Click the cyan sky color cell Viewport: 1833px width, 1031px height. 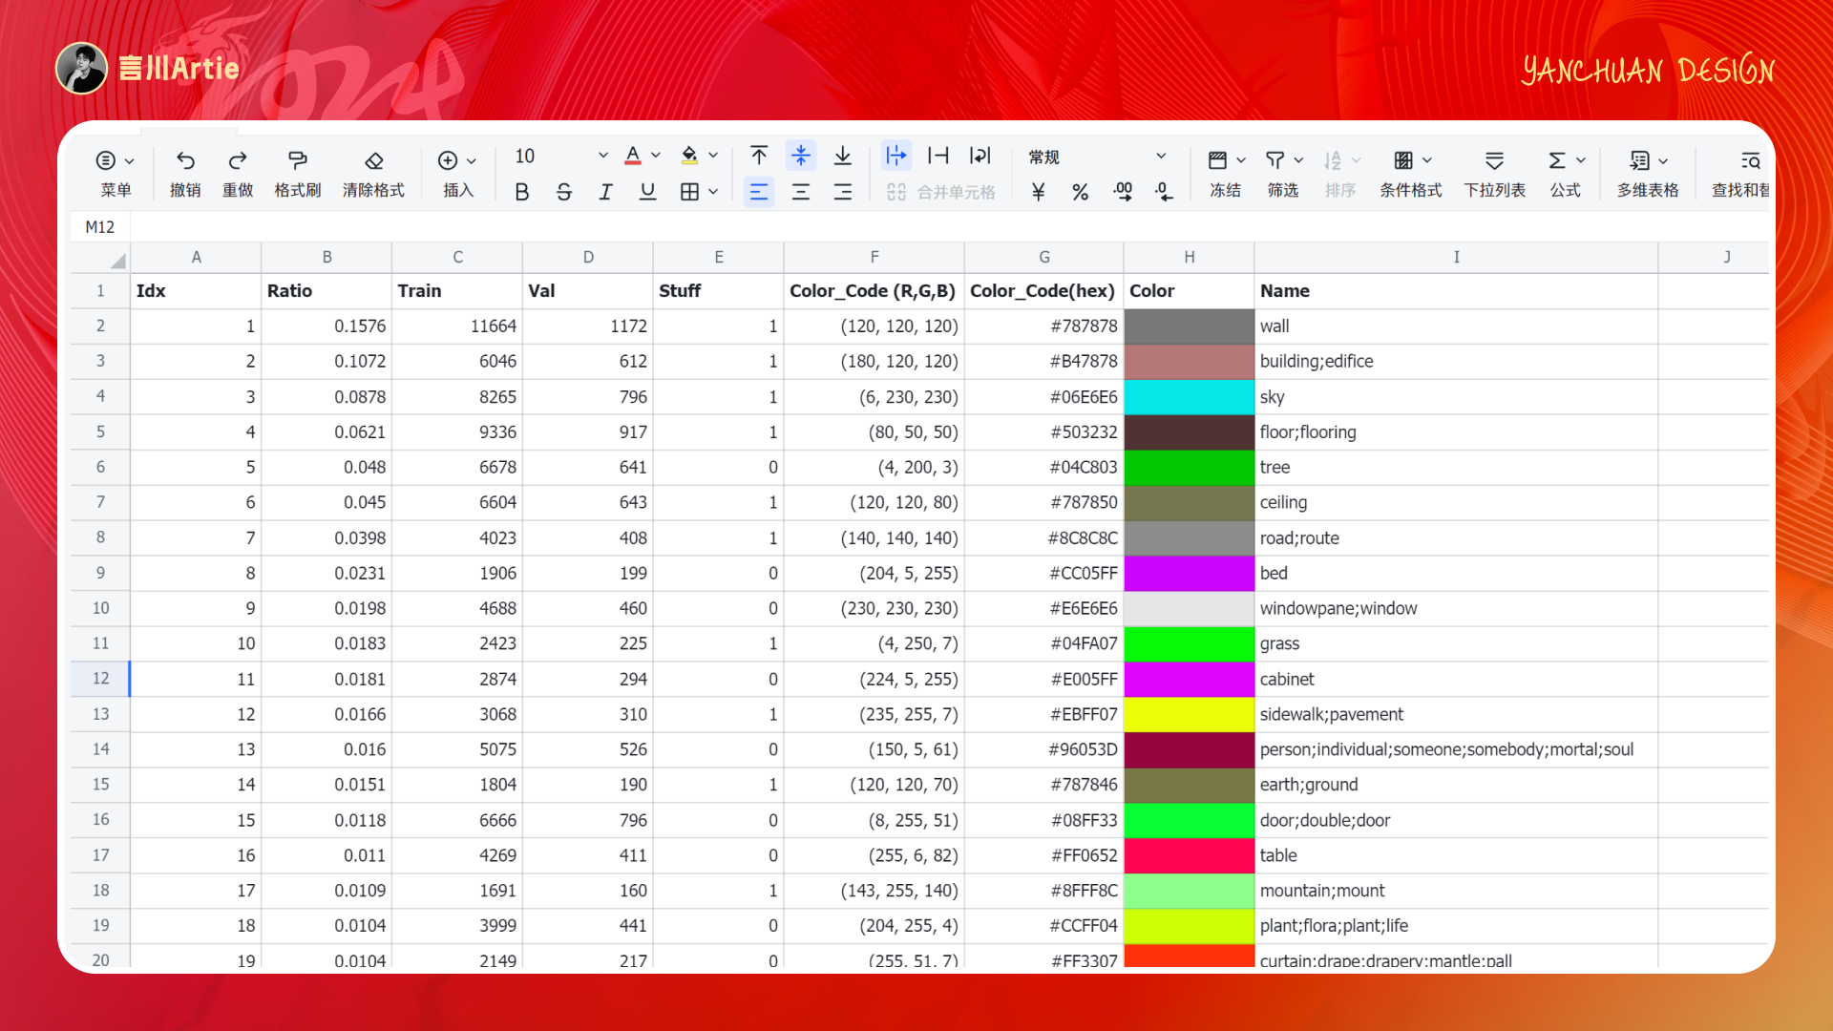click(x=1189, y=397)
